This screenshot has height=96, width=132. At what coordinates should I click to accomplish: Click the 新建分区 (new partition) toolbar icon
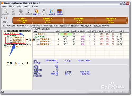pos(6,12)
